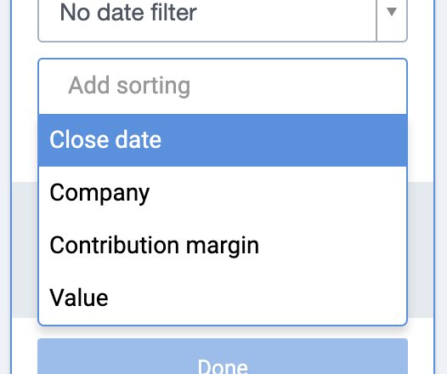Sort by the highlighted Close date entry
Screen dimensions: 447x374
223,140
